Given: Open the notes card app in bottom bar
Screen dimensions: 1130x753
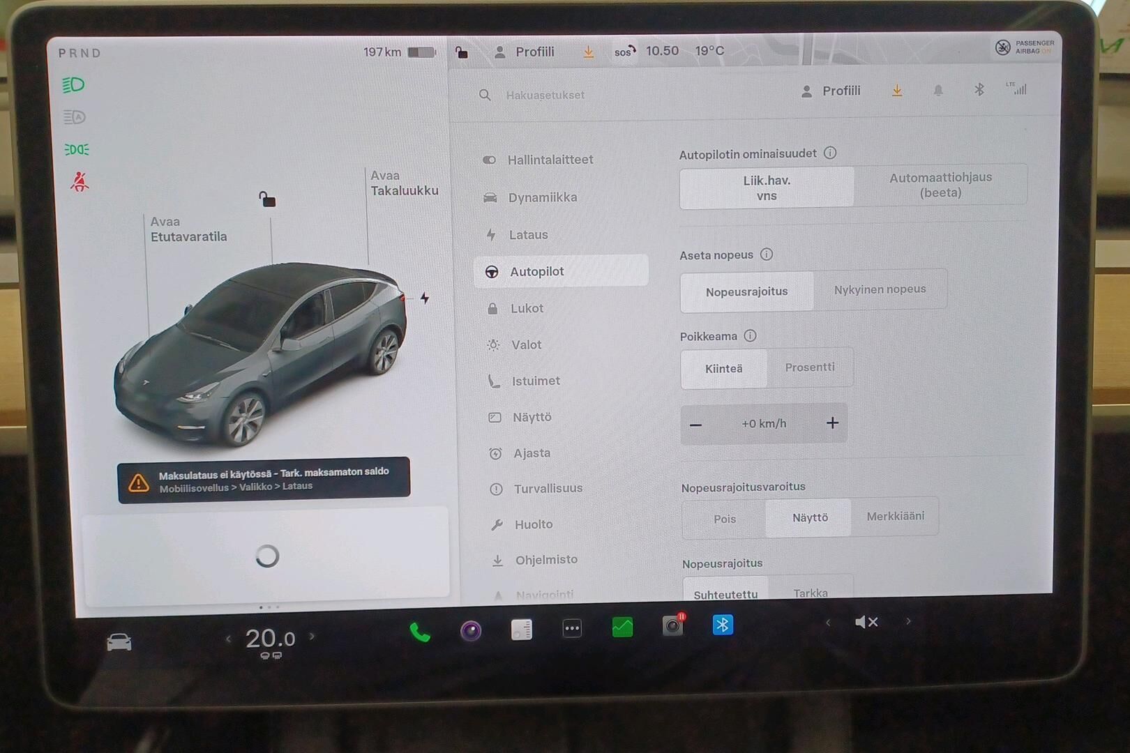Looking at the screenshot, I should (522, 630).
